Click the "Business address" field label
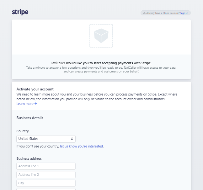The height and width of the screenshot is (190, 203). (29, 158)
